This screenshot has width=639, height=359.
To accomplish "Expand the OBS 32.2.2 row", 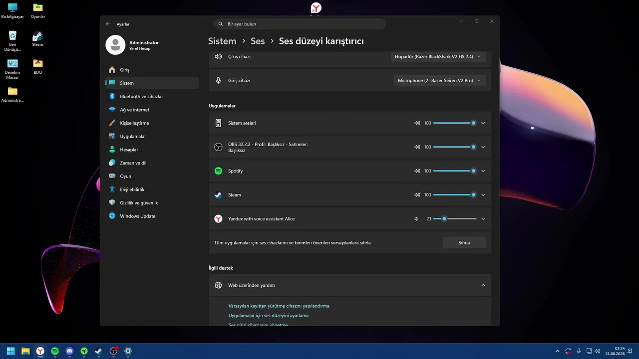I will [483, 147].
